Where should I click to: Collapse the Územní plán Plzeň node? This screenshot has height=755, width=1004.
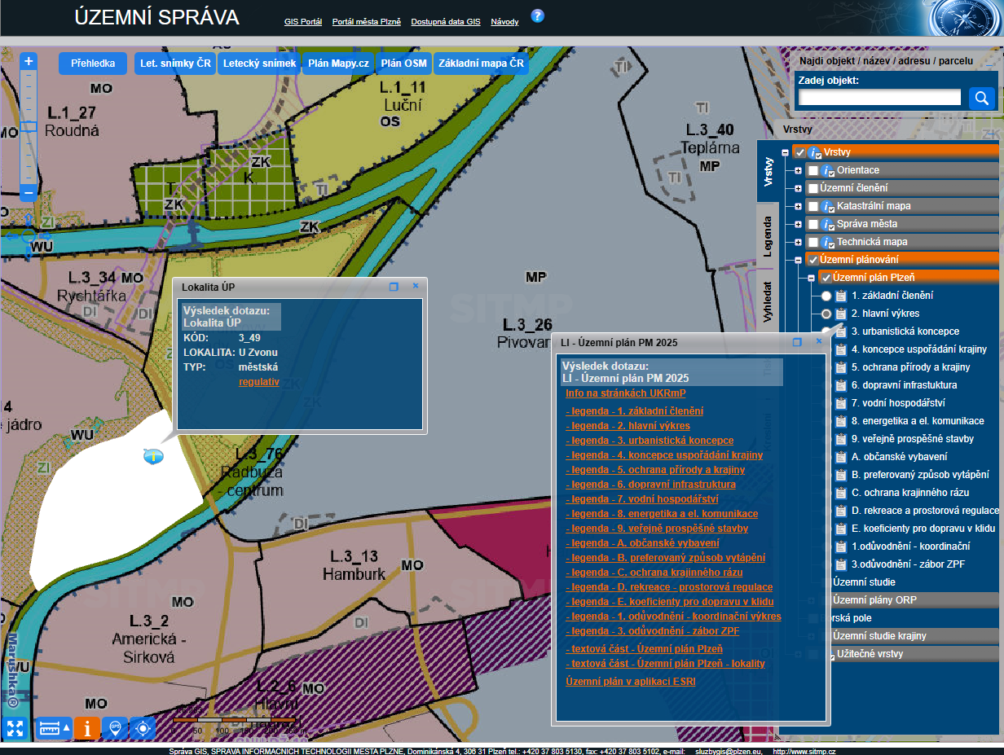coord(811,278)
